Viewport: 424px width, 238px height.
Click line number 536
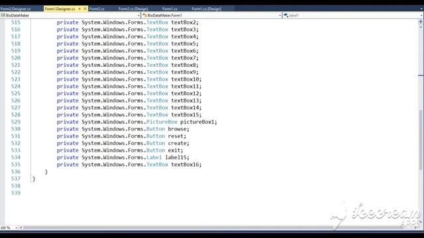tap(16, 172)
